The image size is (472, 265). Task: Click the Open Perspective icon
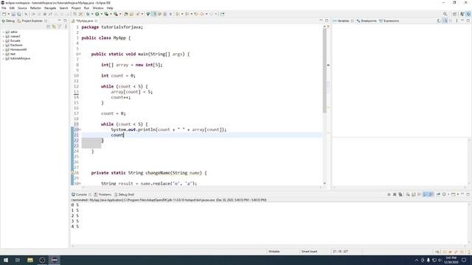[455, 14]
